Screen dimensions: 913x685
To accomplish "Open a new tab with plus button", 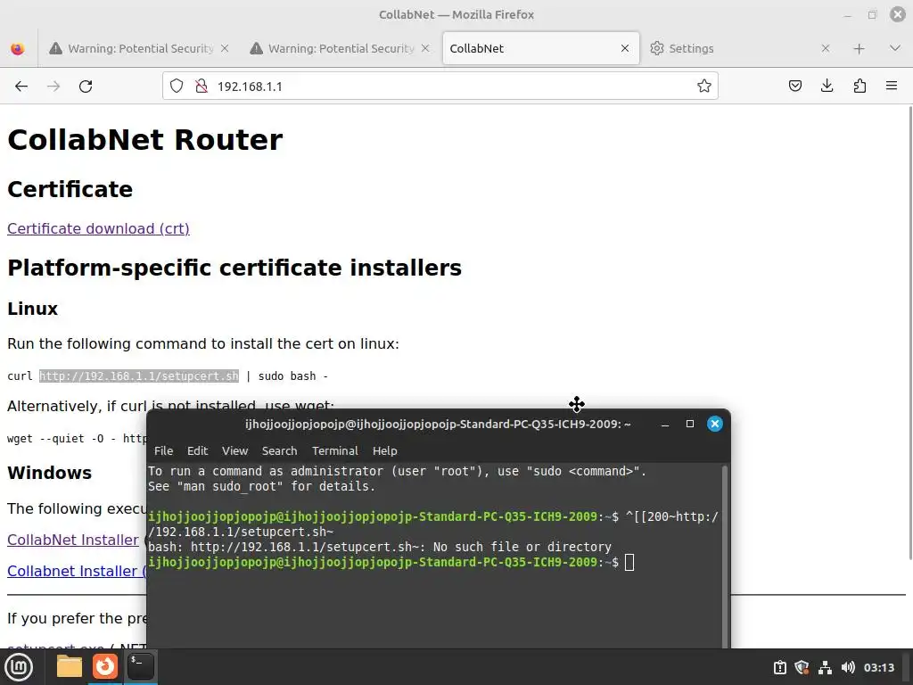I will (x=859, y=48).
